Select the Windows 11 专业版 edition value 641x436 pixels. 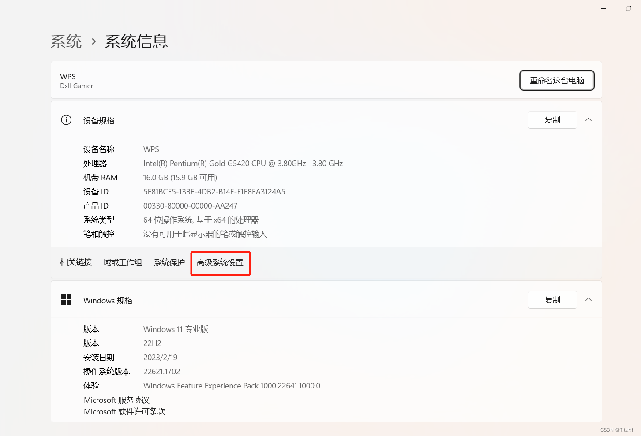pos(176,329)
